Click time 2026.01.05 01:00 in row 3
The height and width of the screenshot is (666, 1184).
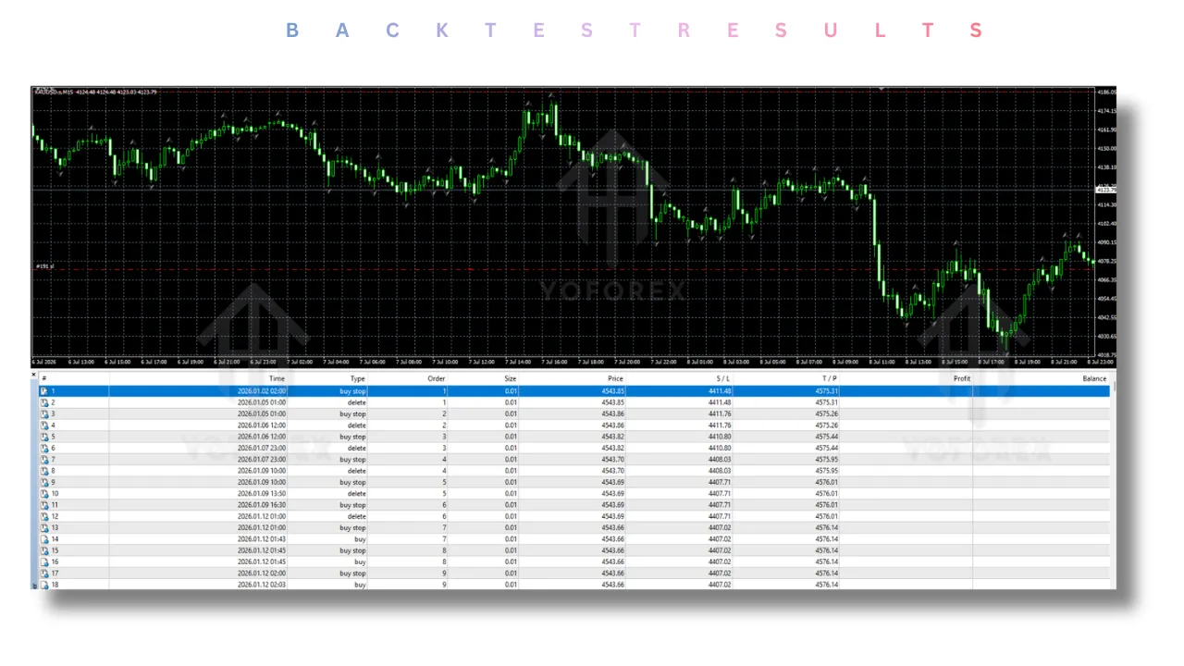click(261, 414)
